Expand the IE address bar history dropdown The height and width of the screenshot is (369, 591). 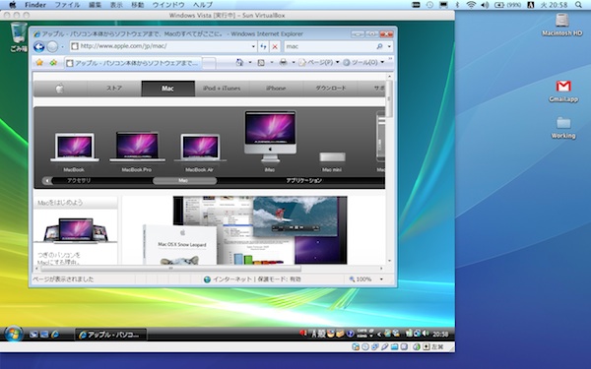click(253, 46)
